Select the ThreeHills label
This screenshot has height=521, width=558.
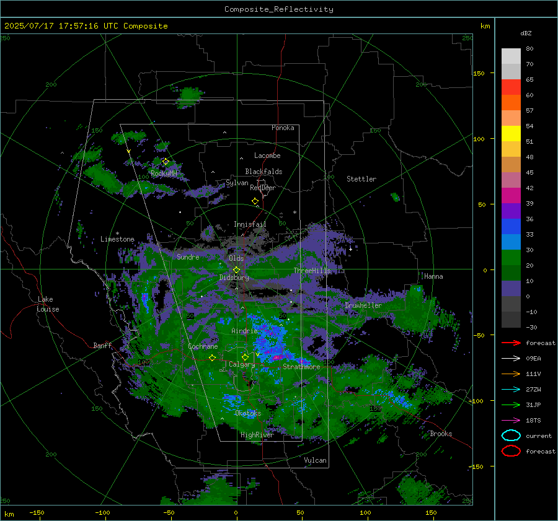pos(312,271)
